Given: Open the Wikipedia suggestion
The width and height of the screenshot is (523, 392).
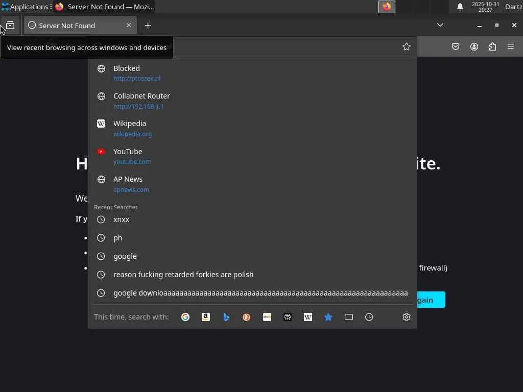Looking at the screenshot, I should point(252,128).
